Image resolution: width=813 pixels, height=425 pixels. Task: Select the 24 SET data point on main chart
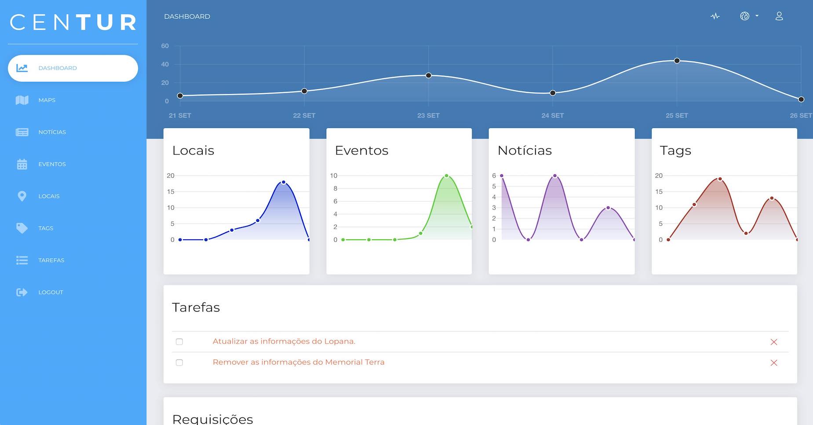[553, 93]
